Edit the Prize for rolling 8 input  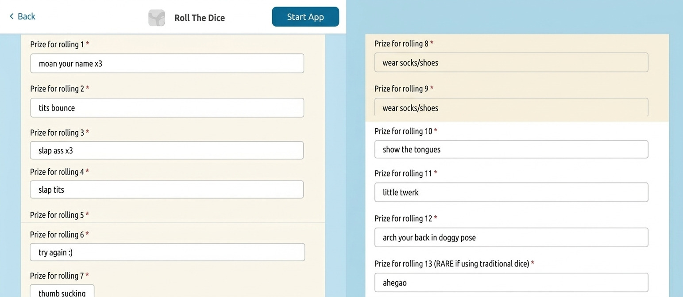tap(511, 62)
